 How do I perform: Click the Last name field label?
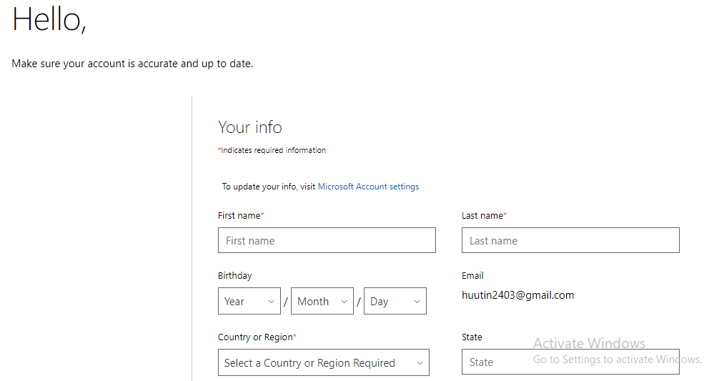click(484, 215)
